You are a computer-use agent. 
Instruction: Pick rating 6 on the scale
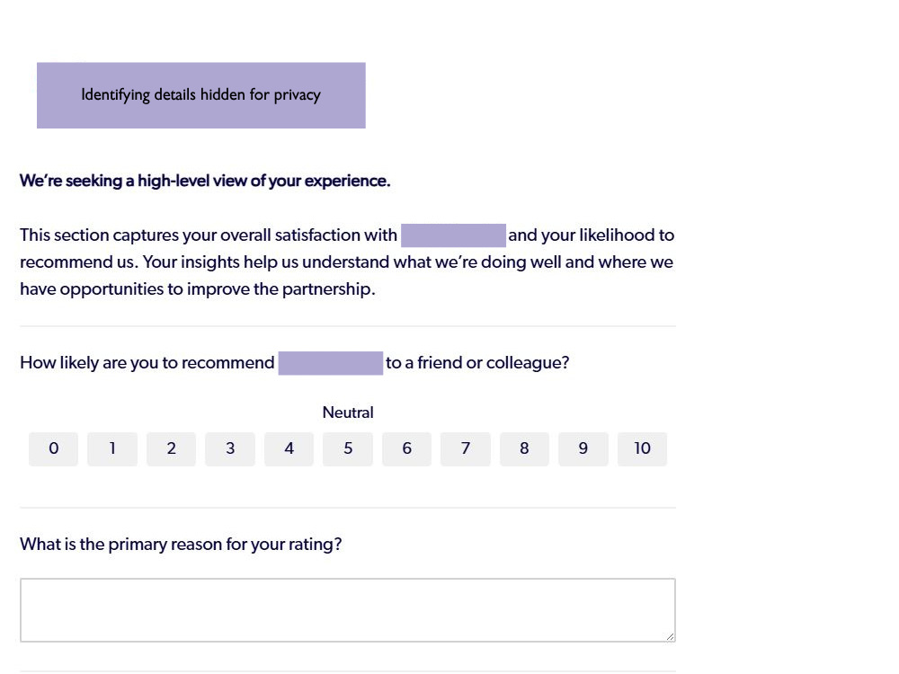[x=406, y=448]
